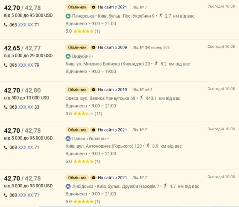Click the phone icon next to 096 XXX XX 79

tap(6, 65)
